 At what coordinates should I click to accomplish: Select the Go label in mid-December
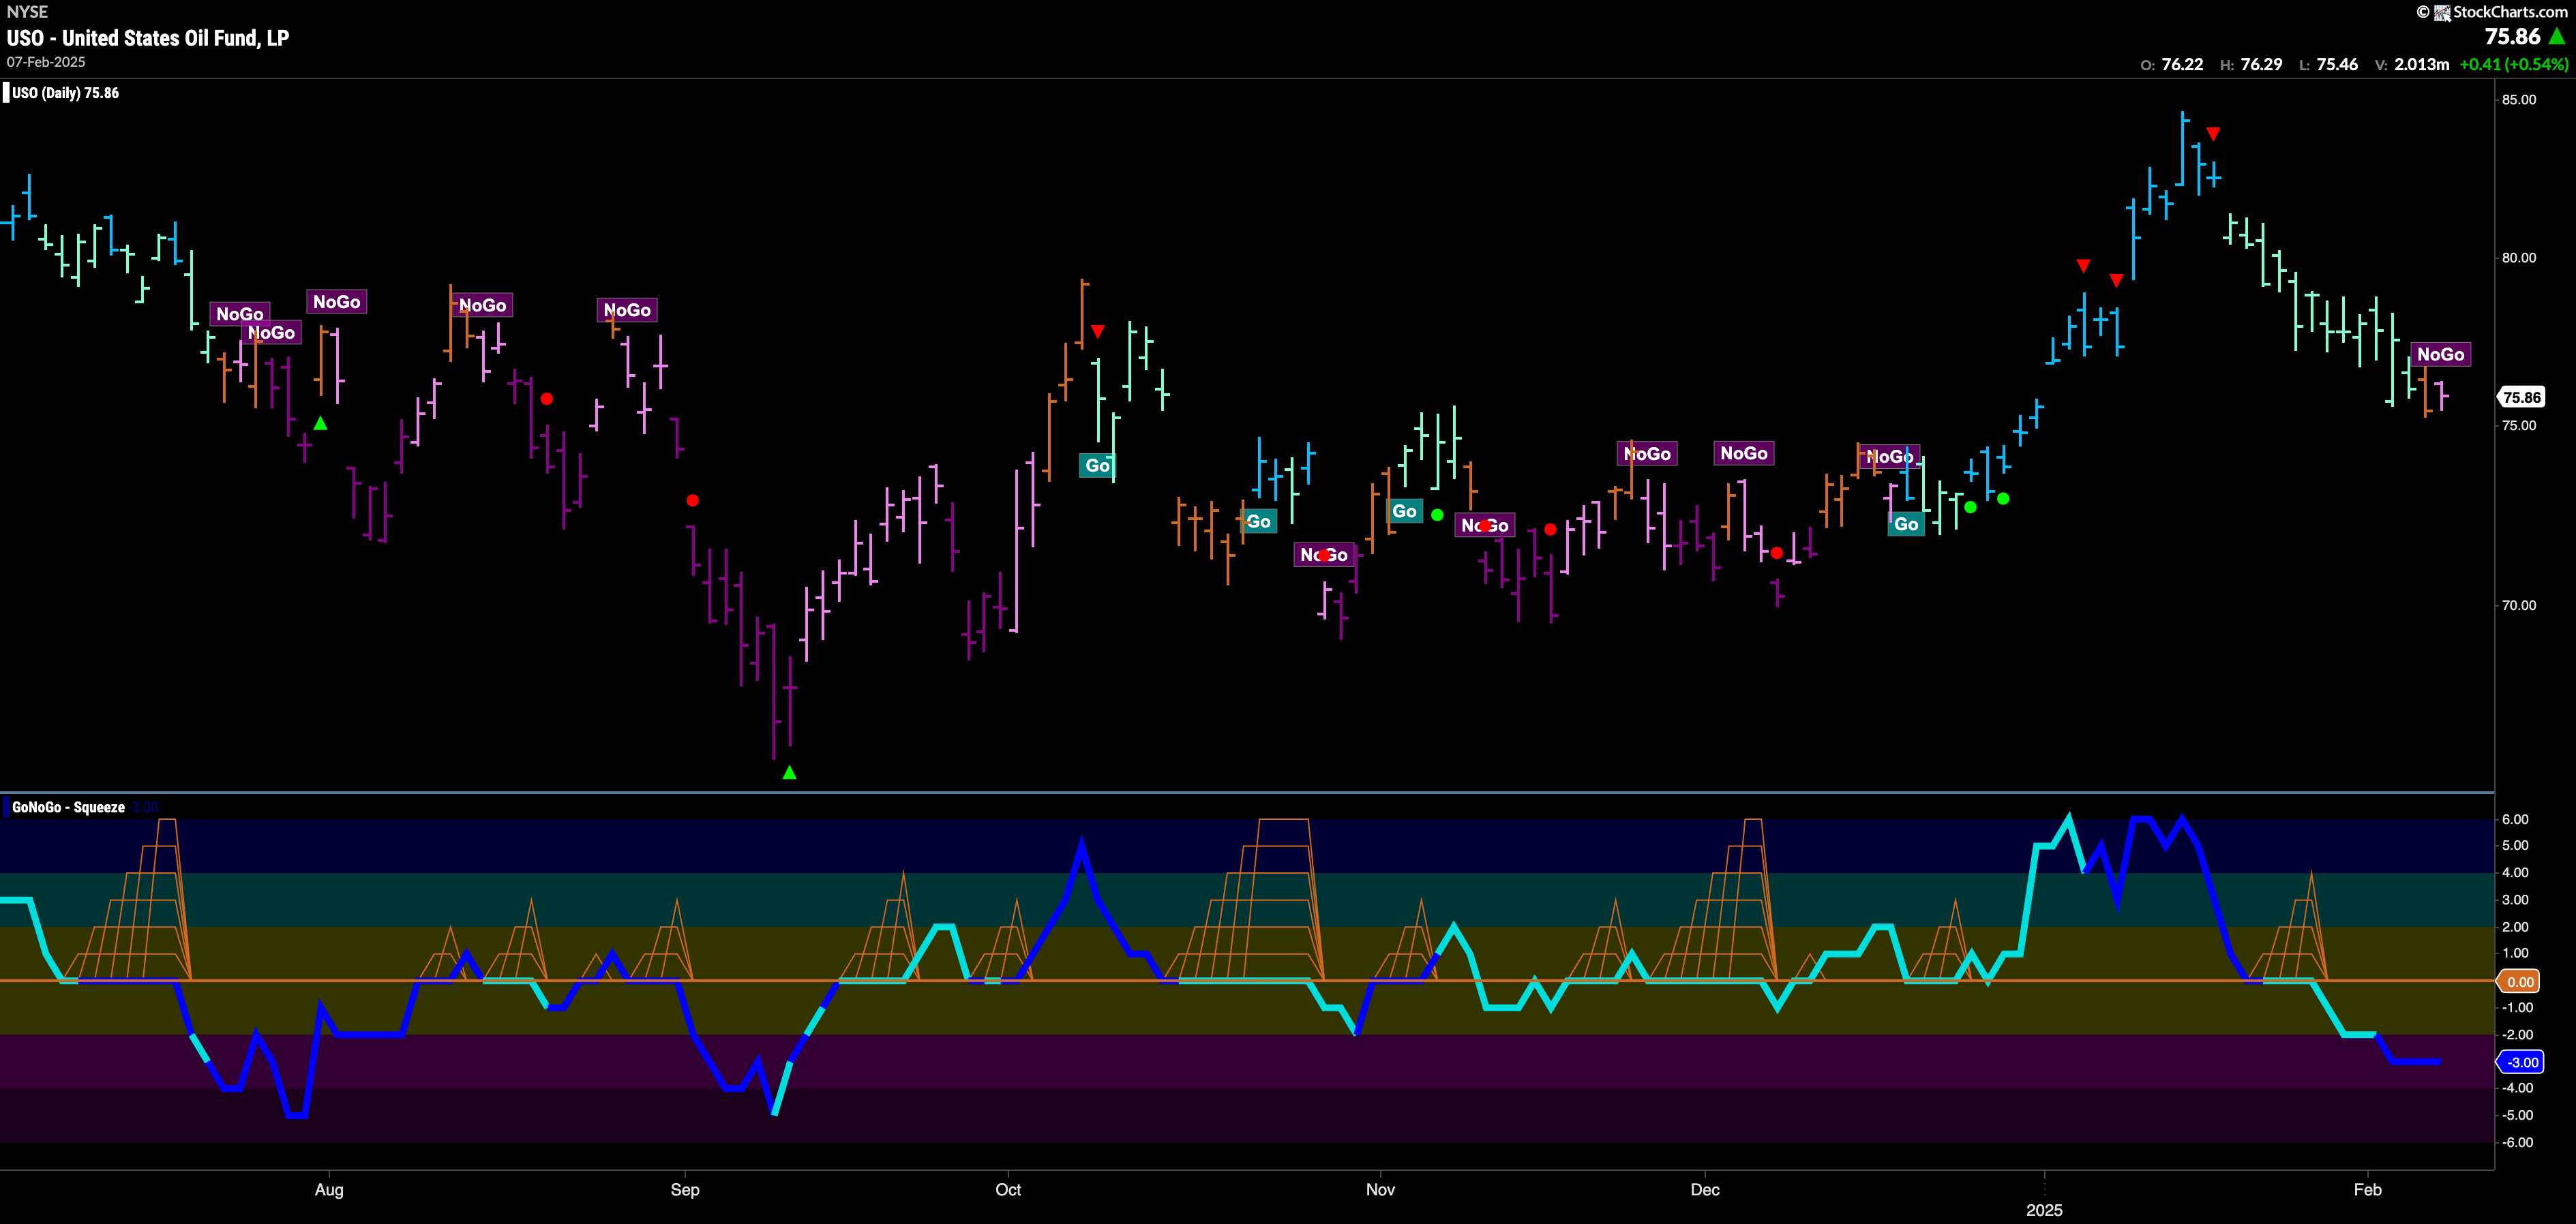(1906, 525)
